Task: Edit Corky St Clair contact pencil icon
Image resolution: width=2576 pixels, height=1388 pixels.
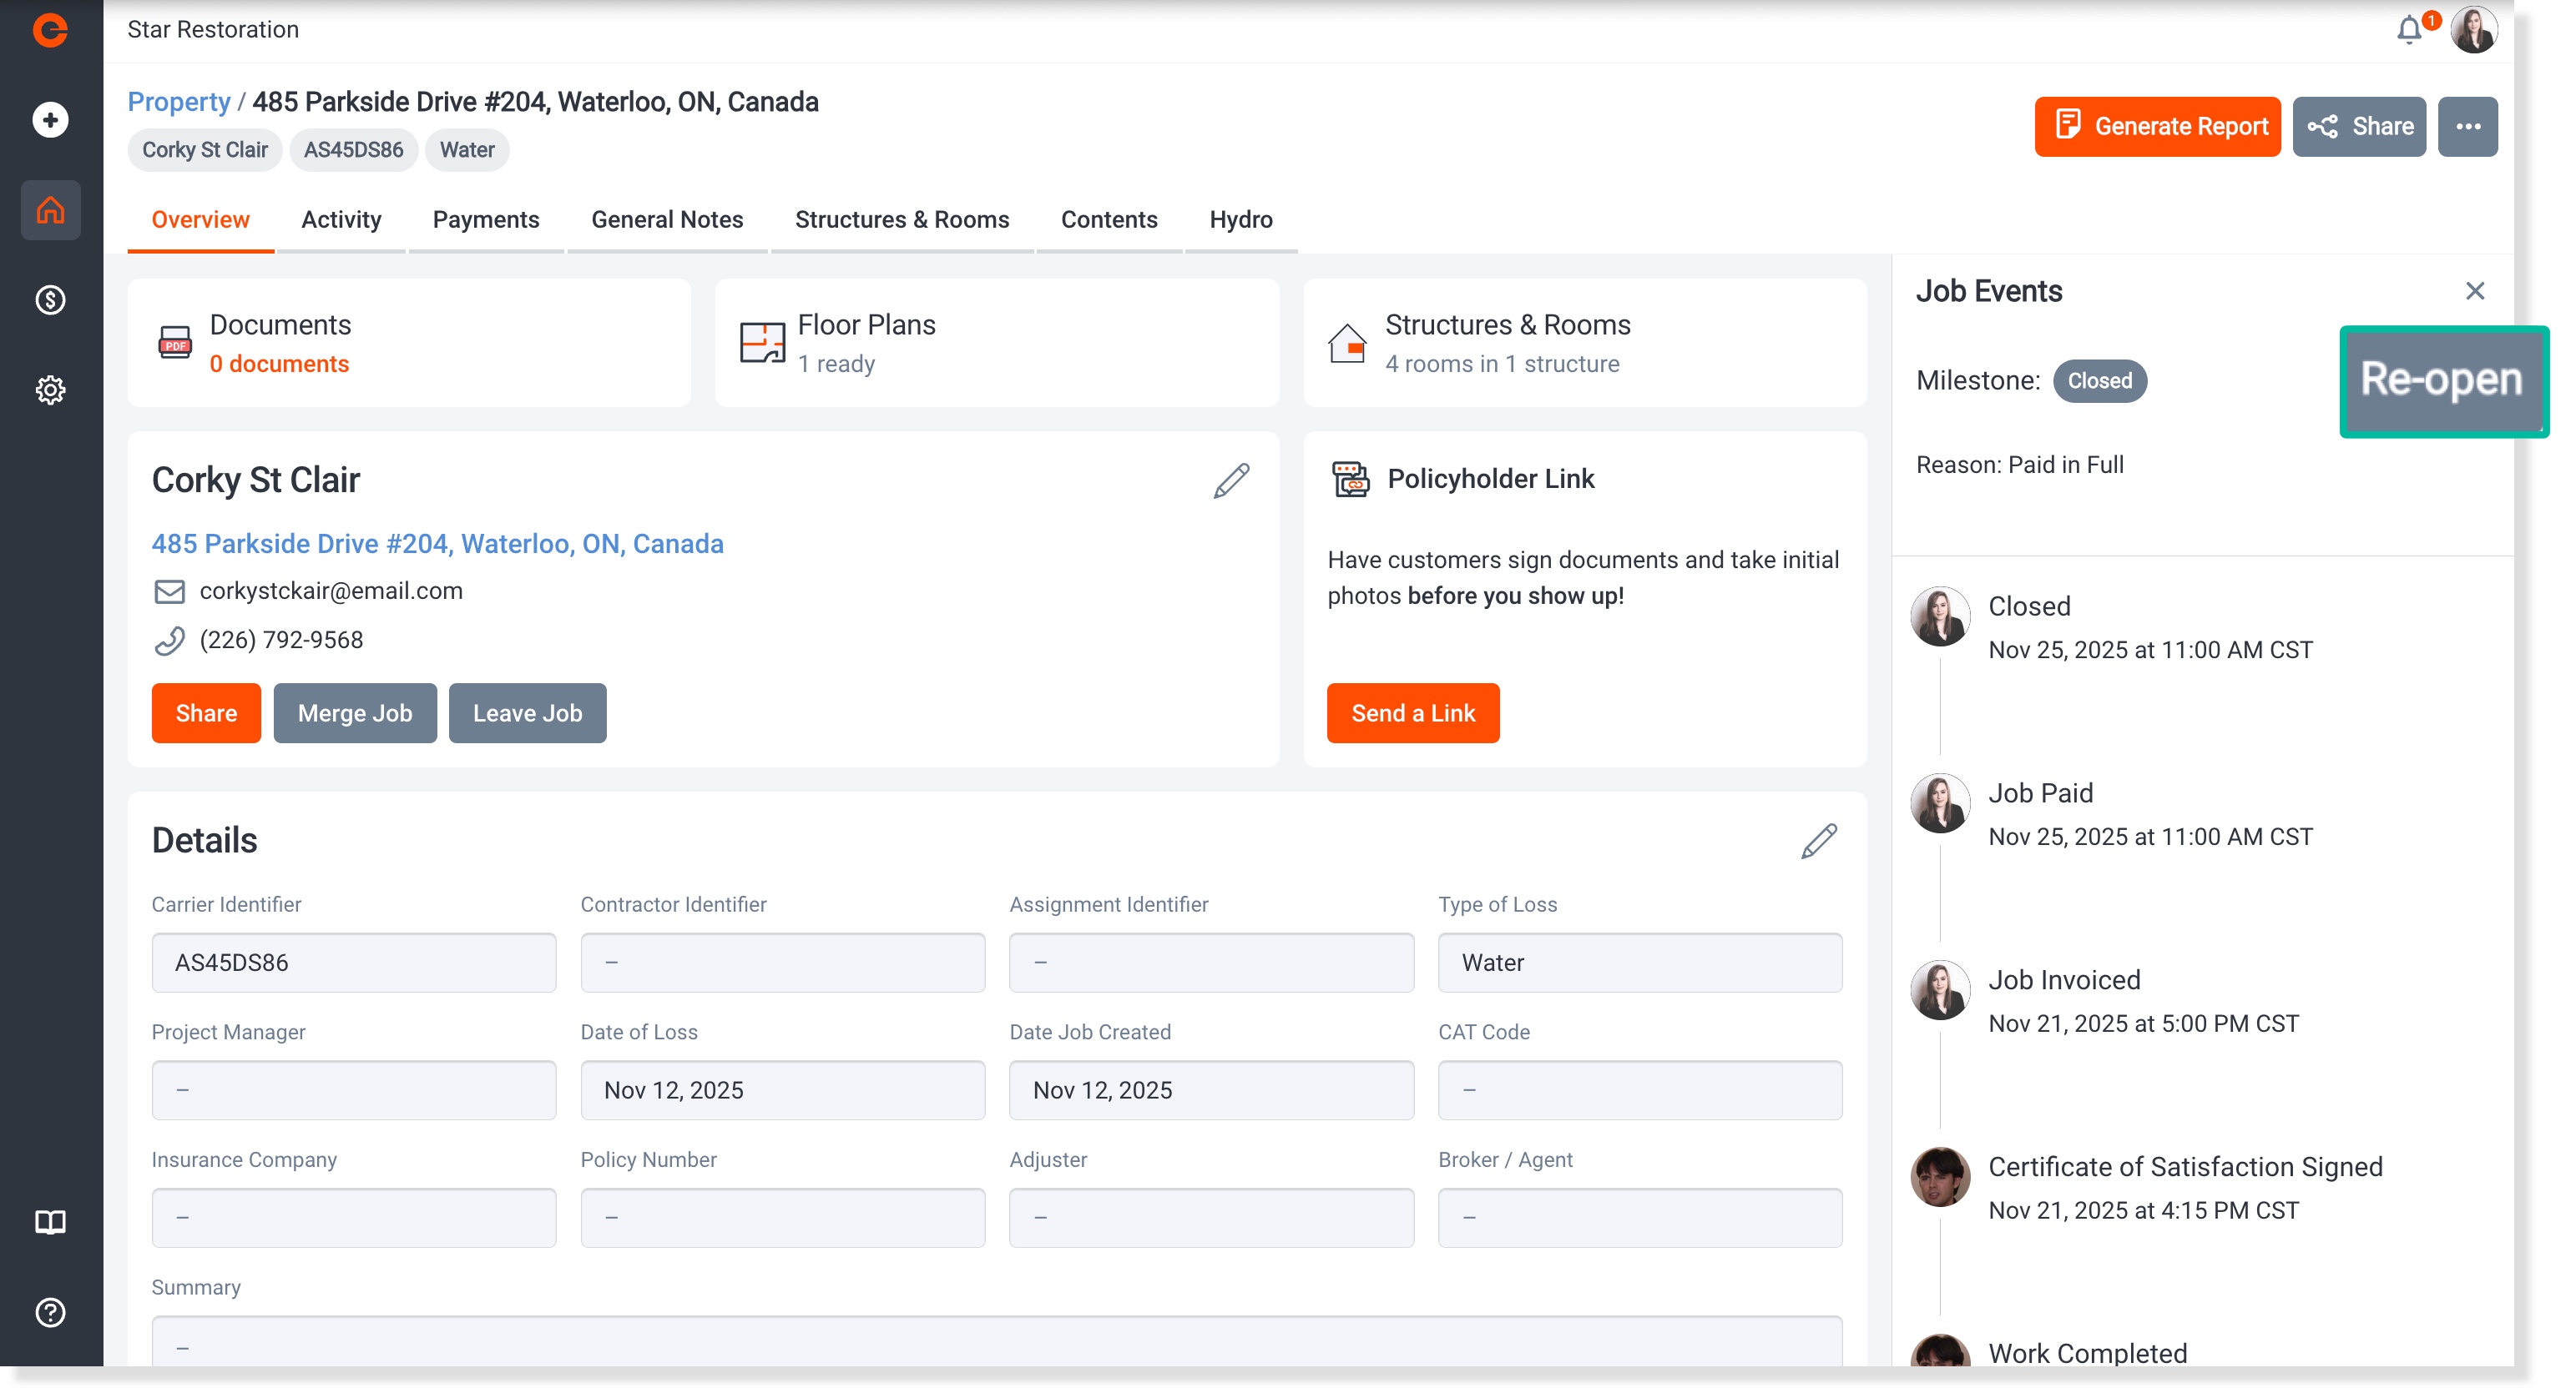Action: [x=1231, y=480]
